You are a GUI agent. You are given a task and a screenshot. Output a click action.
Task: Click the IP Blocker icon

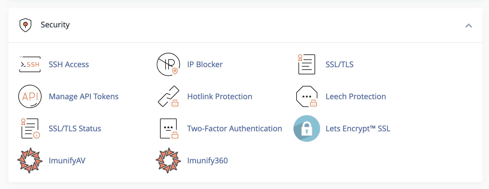coord(168,64)
